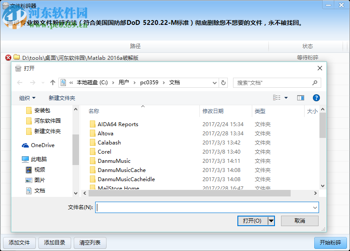Open the 组织 dropdown menu

click(27, 98)
